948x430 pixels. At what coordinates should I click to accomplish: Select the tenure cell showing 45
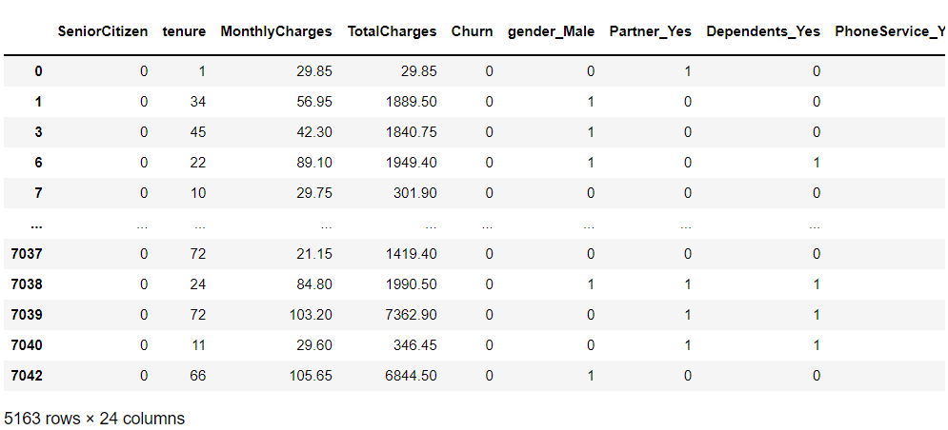point(197,132)
